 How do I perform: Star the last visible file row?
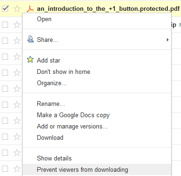click(17, 169)
